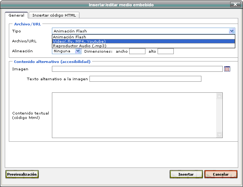243x187 pixels.
Task: Click the textarea scrollbar down arrow
Action: point(219,134)
